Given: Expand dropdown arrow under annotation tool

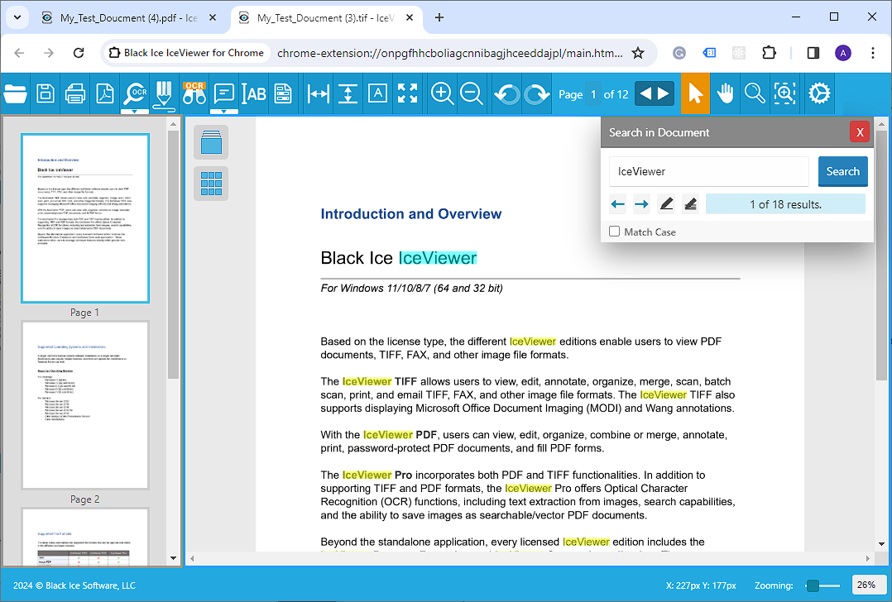Looking at the screenshot, I should click(224, 112).
